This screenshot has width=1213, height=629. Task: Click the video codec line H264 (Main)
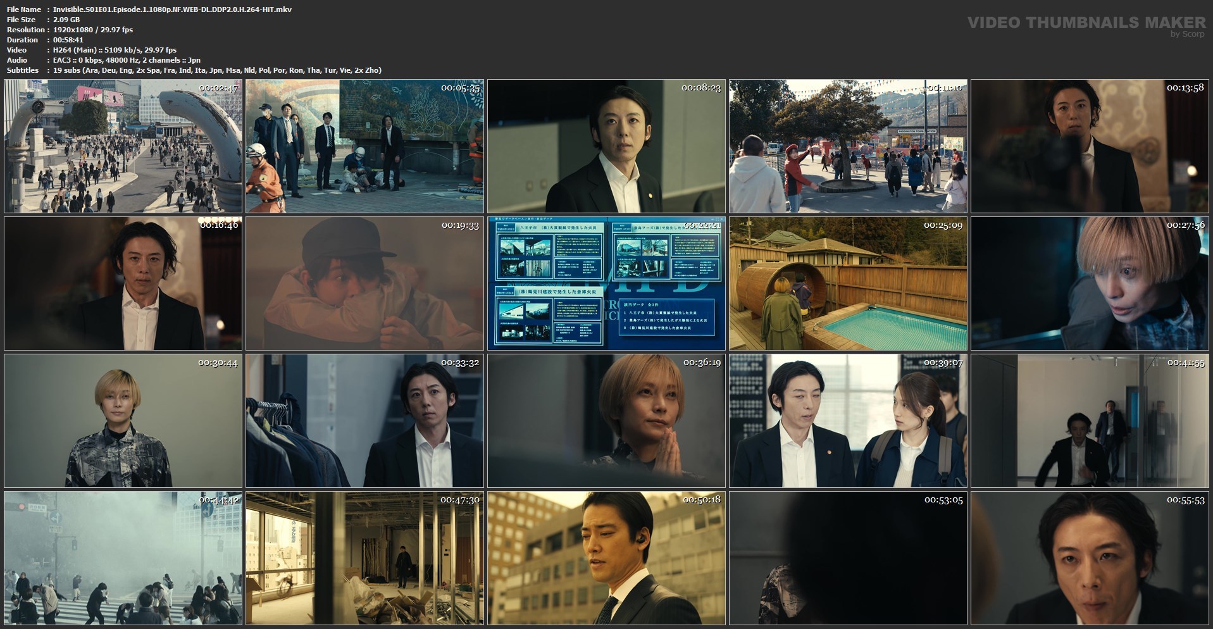(115, 50)
